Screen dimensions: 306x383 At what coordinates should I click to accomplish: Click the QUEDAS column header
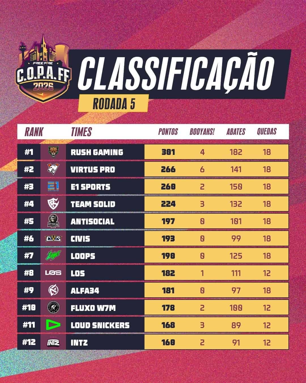[267, 132]
